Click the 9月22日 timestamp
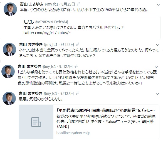This screenshot has width=163, height=141. pos(67,44)
